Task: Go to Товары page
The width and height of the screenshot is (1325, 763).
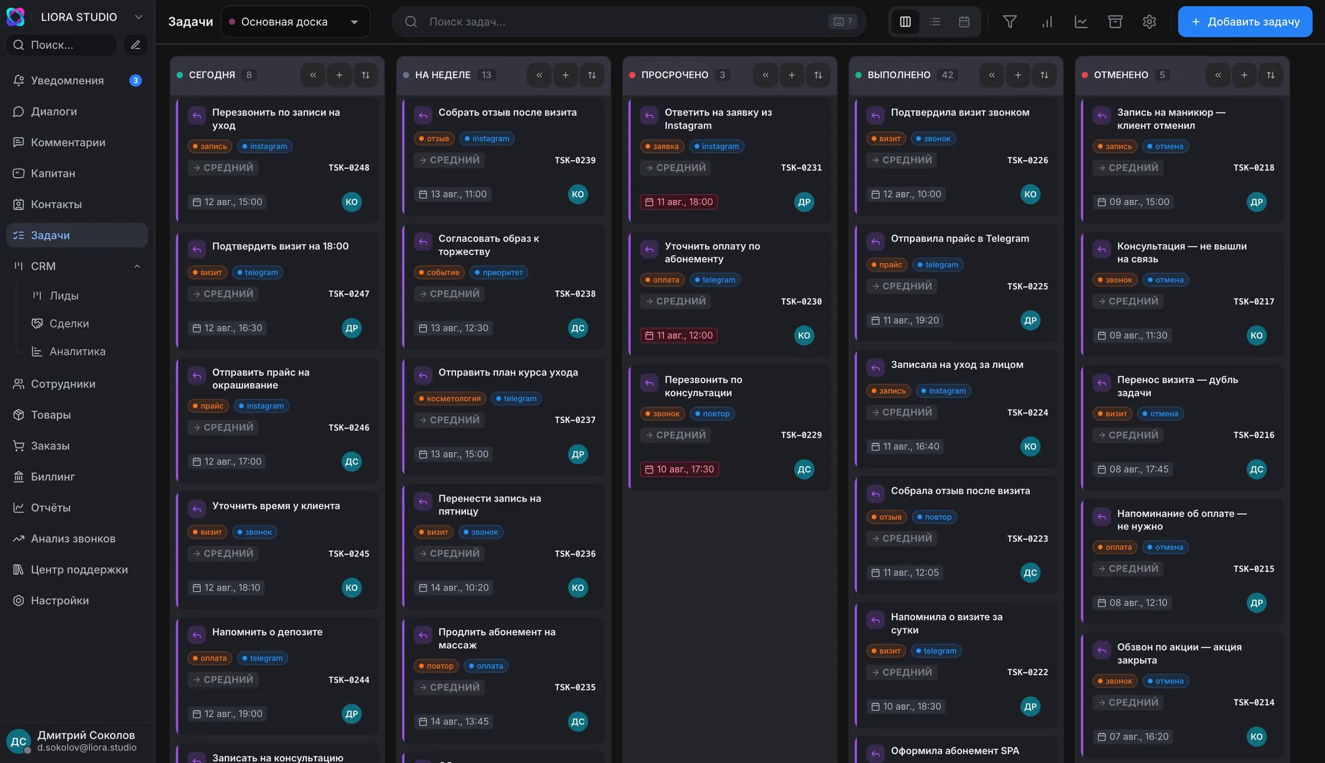Action: pyautogui.click(x=77, y=415)
